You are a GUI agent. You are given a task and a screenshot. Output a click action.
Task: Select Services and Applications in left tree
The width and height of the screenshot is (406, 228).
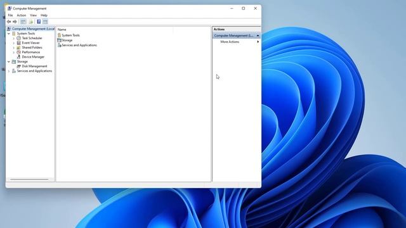tap(34, 71)
